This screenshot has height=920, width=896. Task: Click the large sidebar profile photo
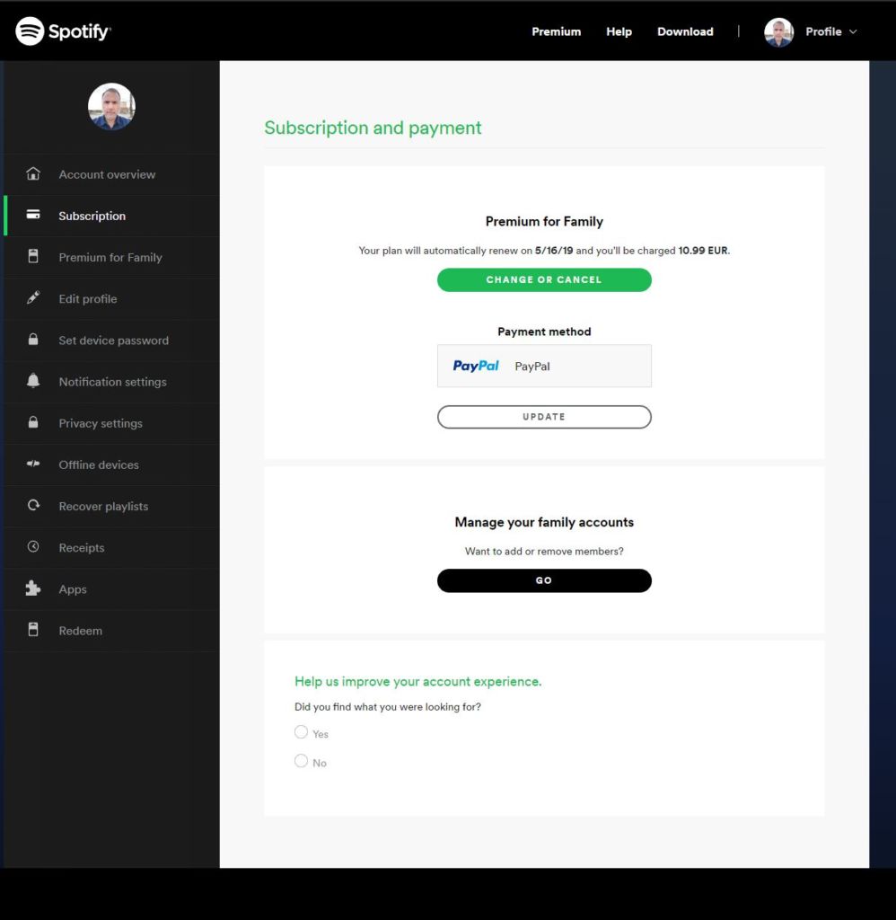click(x=111, y=106)
